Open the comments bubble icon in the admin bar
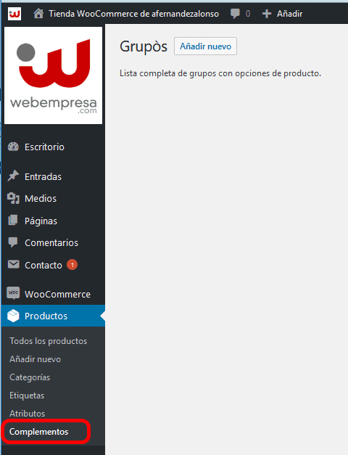 tap(235, 14)
